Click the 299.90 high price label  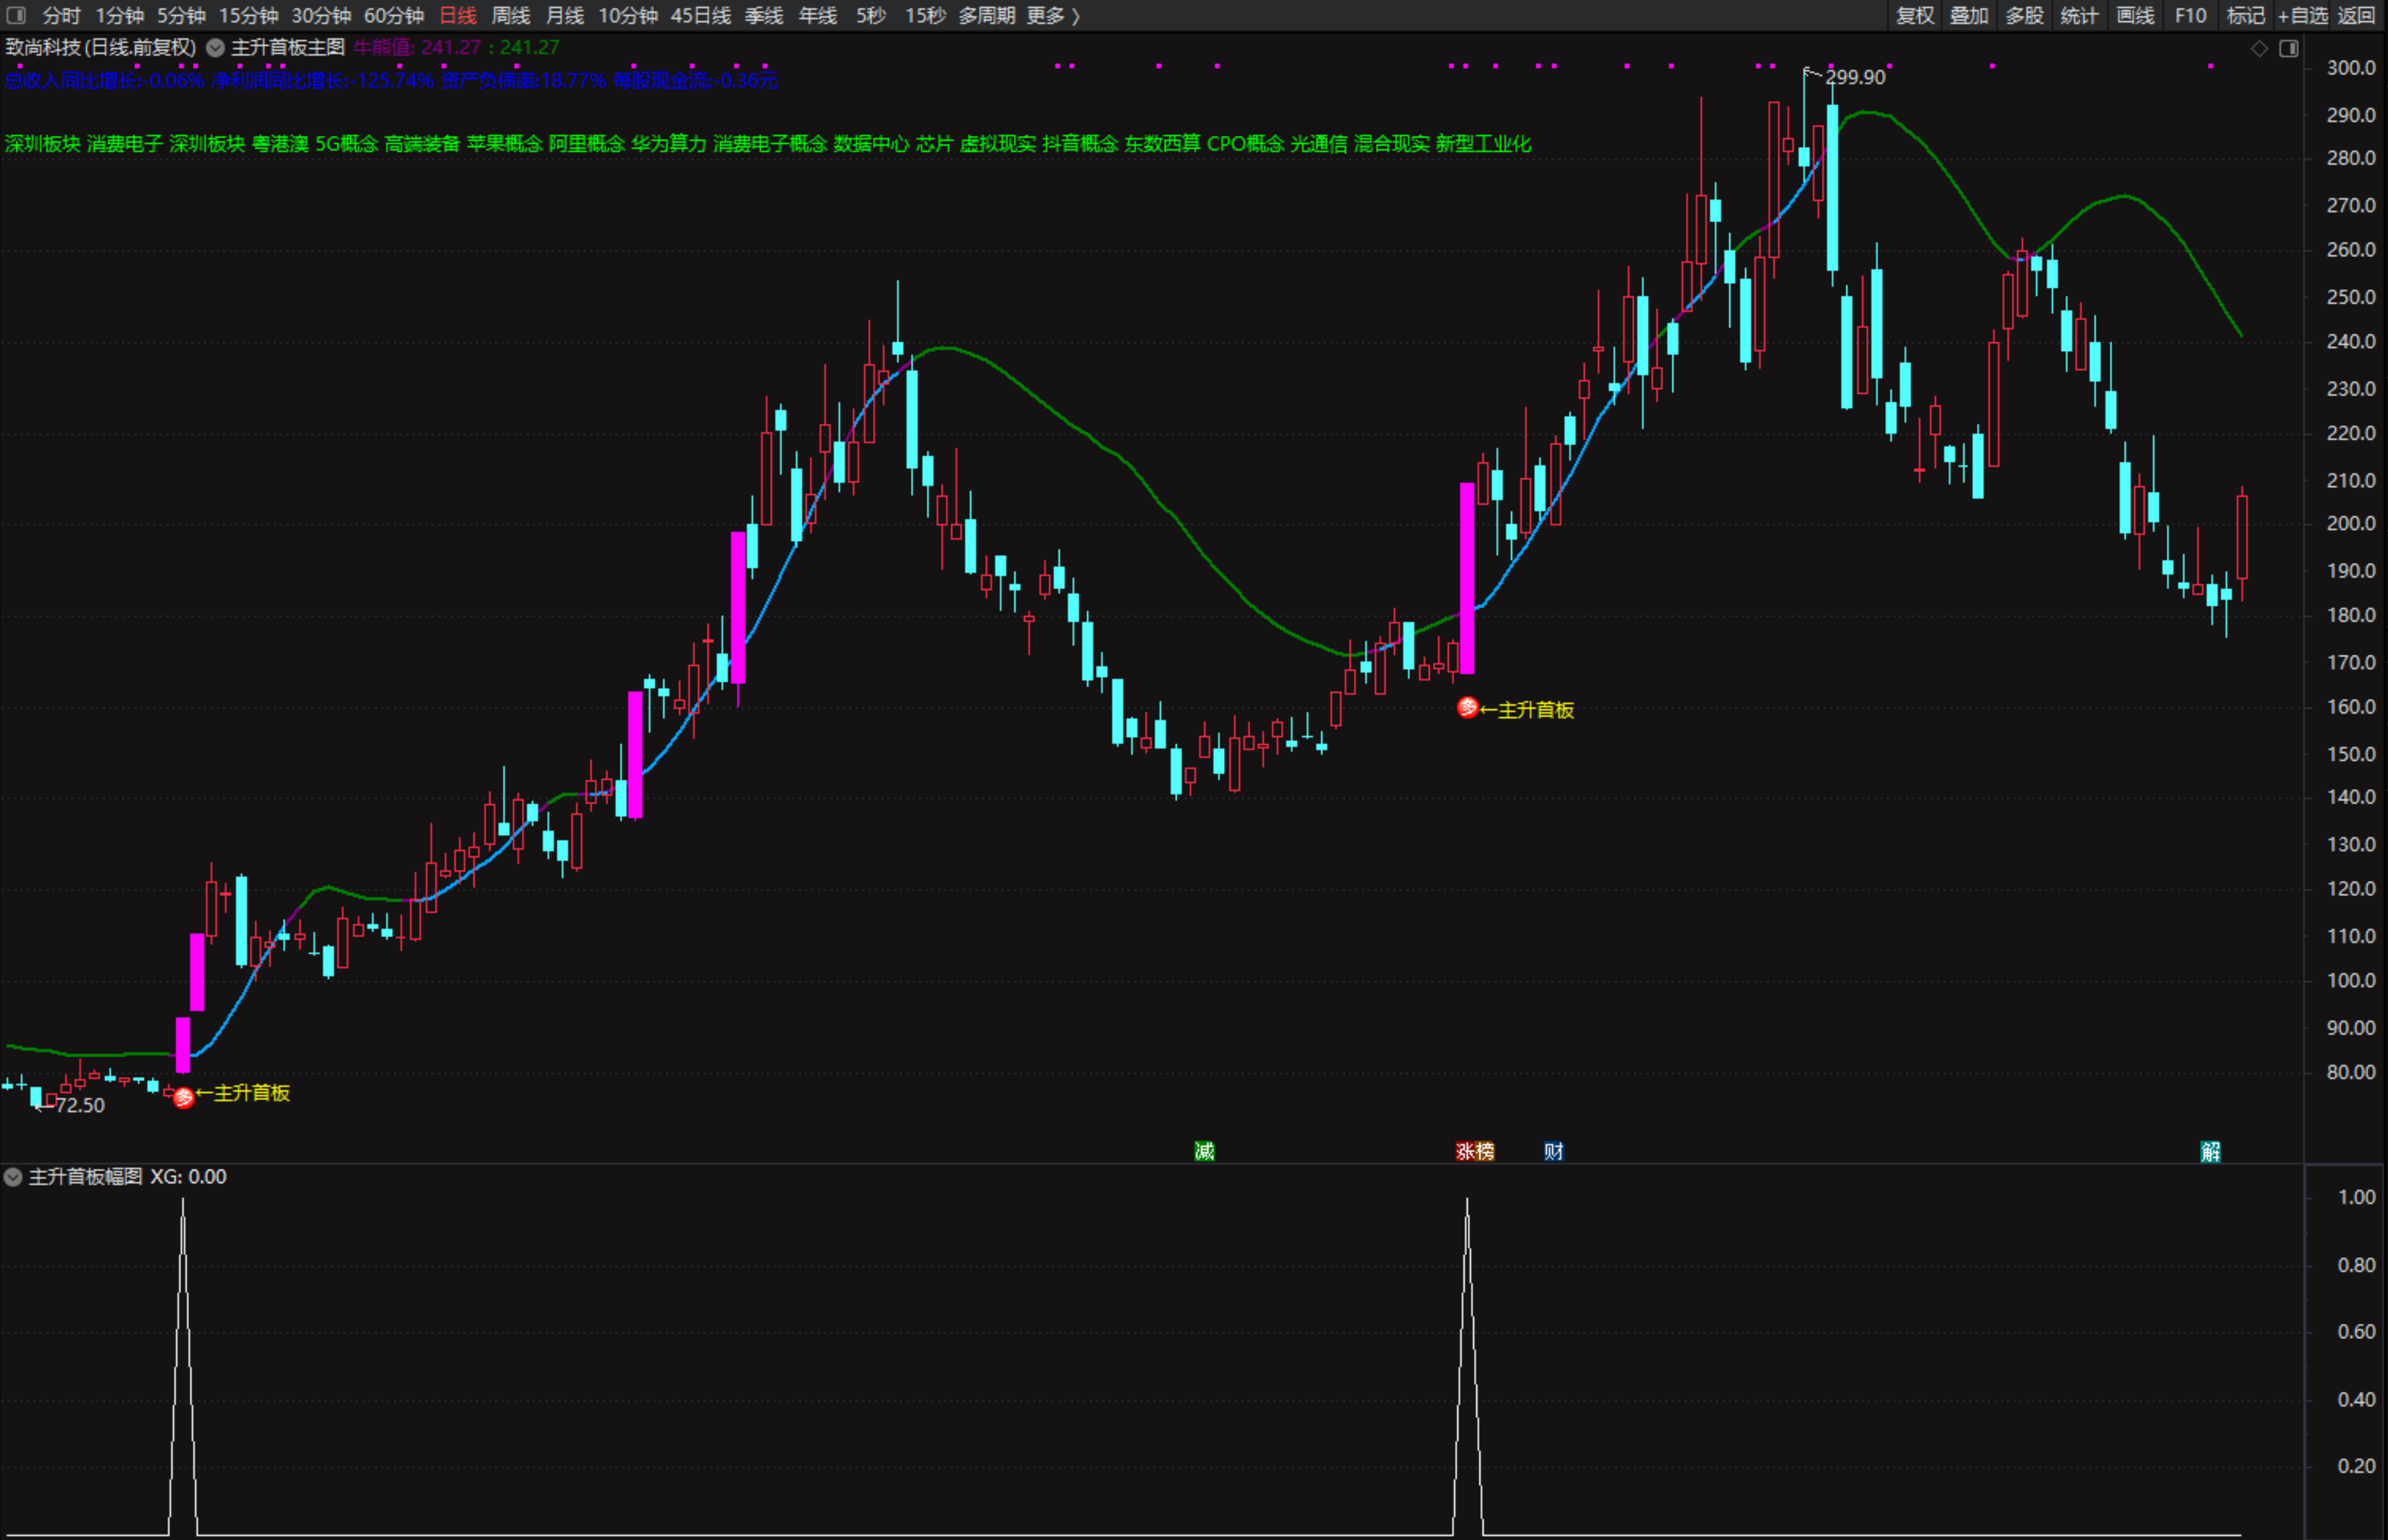point(1855,78)
